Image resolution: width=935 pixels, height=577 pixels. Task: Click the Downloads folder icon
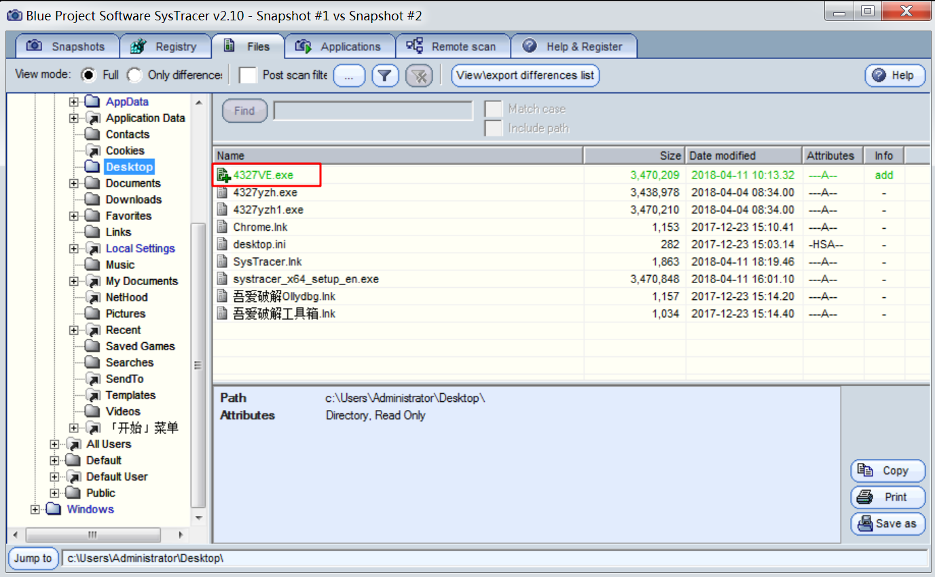click(93, 200)
